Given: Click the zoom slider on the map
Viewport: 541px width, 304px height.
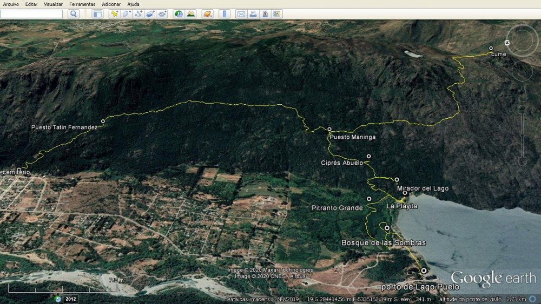Looking at the screenshot, I should point(522,130).
